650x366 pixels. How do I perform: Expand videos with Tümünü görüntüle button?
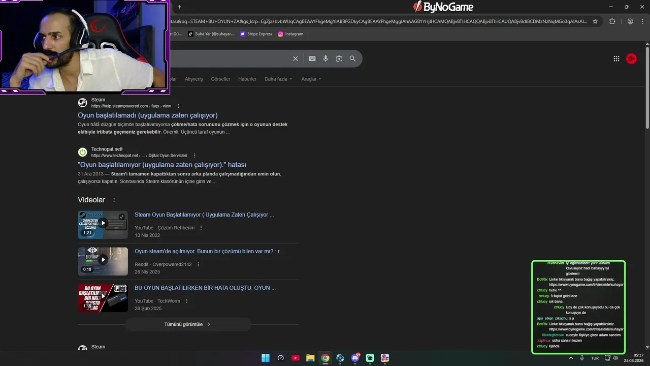pyautogui.click(x=187, y=324)
